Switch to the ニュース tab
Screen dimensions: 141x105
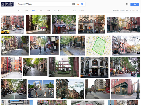(41, 10)
